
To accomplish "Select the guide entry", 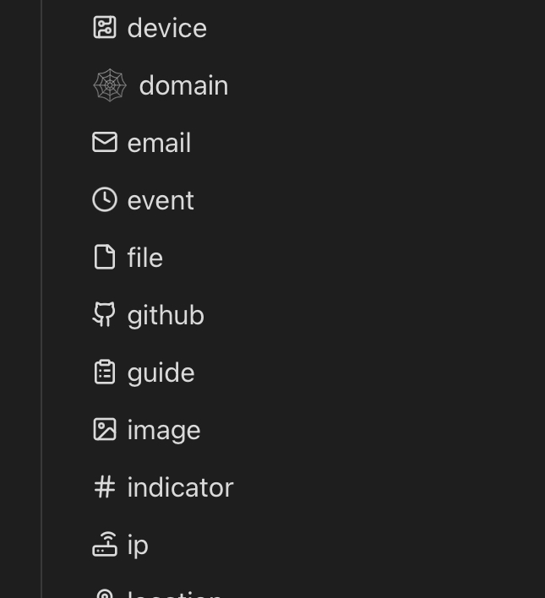I will coord(161,373).
